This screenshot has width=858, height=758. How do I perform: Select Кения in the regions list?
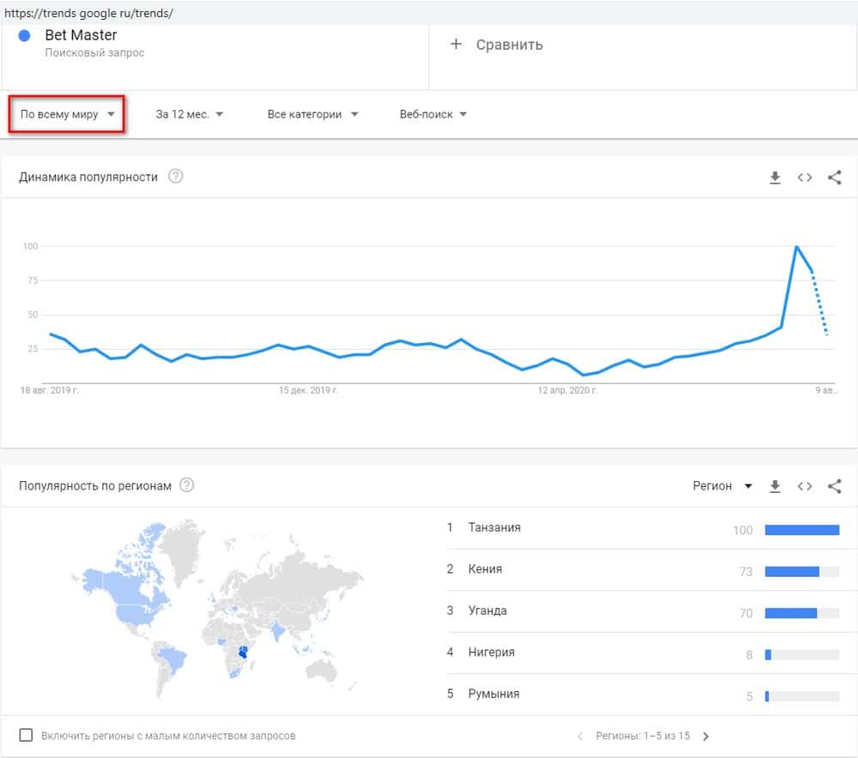(486, 569)
